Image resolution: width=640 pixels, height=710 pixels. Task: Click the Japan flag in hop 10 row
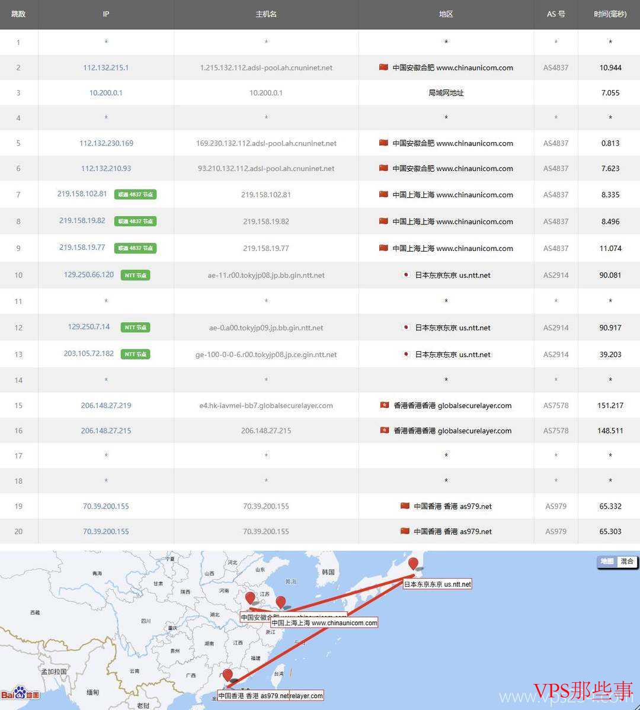[x=406, y=275]
